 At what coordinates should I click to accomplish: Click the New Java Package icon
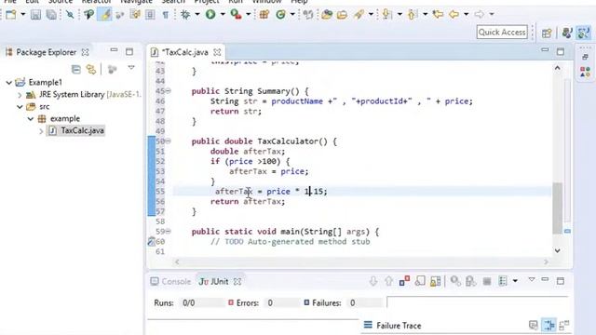264,15
